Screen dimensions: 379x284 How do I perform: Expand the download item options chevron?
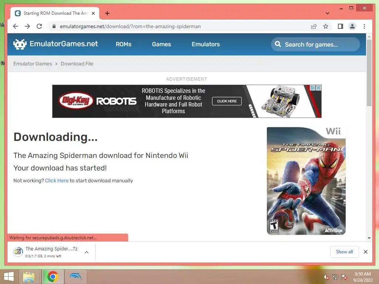pos(87,252)
